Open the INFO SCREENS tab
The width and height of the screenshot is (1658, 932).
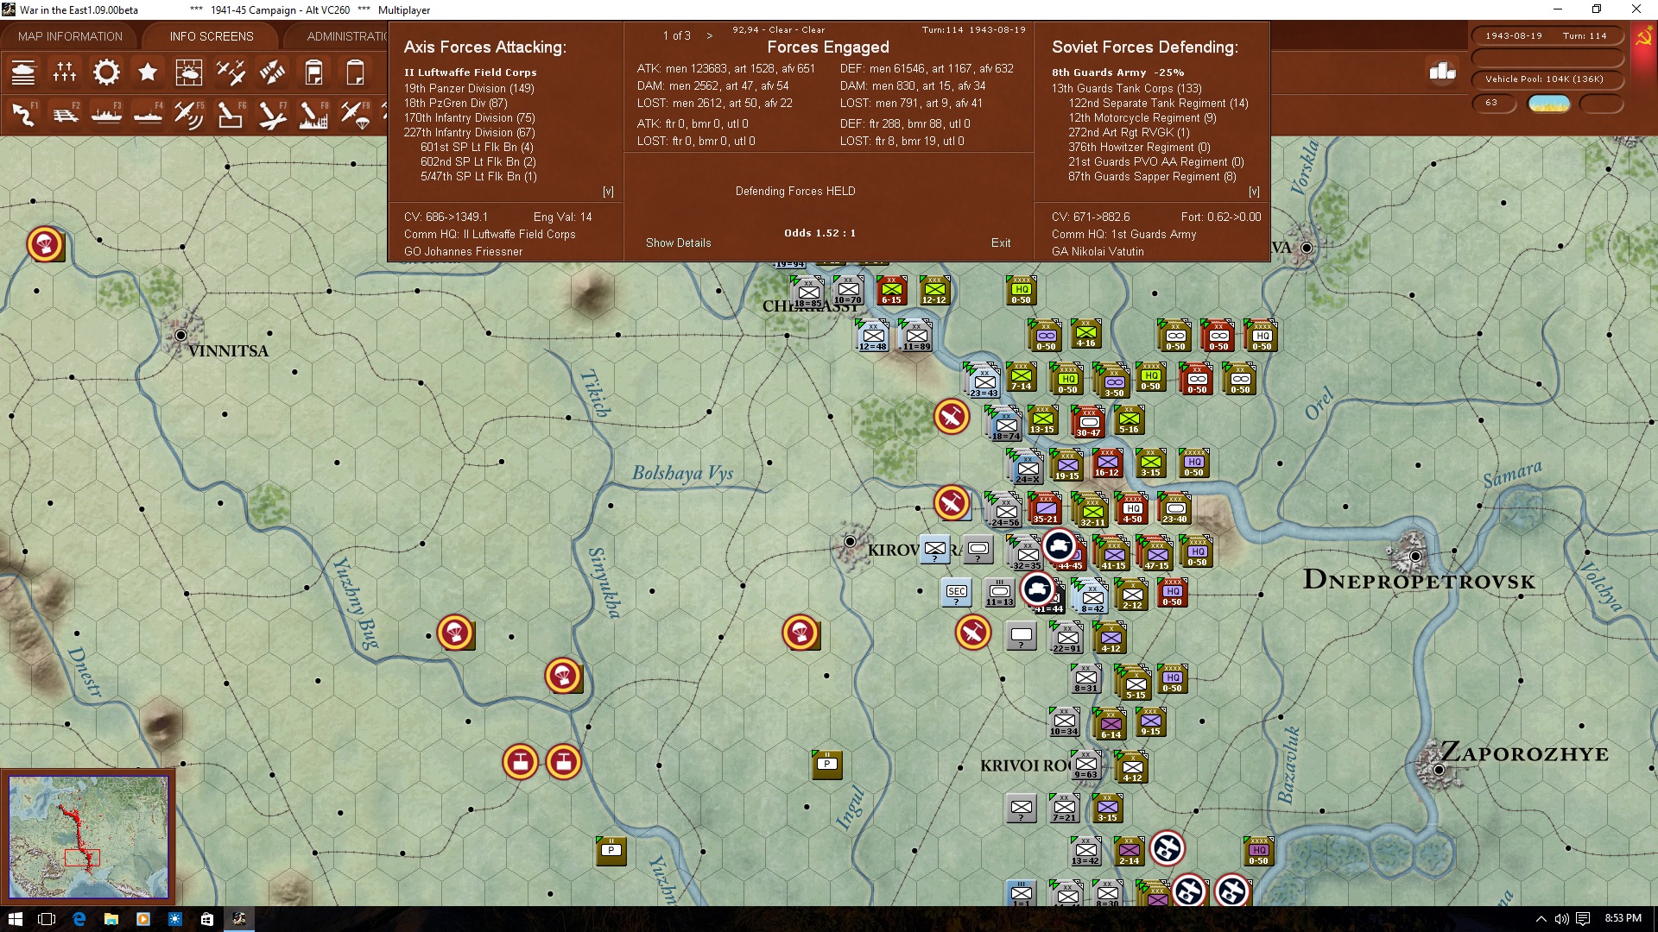pos(212,36)
